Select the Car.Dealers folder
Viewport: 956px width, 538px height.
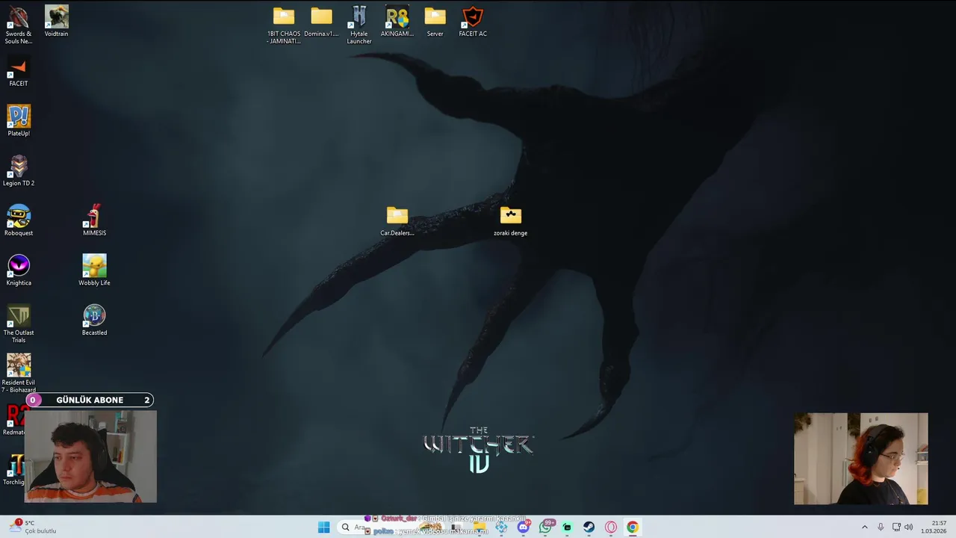coord(397,221)
